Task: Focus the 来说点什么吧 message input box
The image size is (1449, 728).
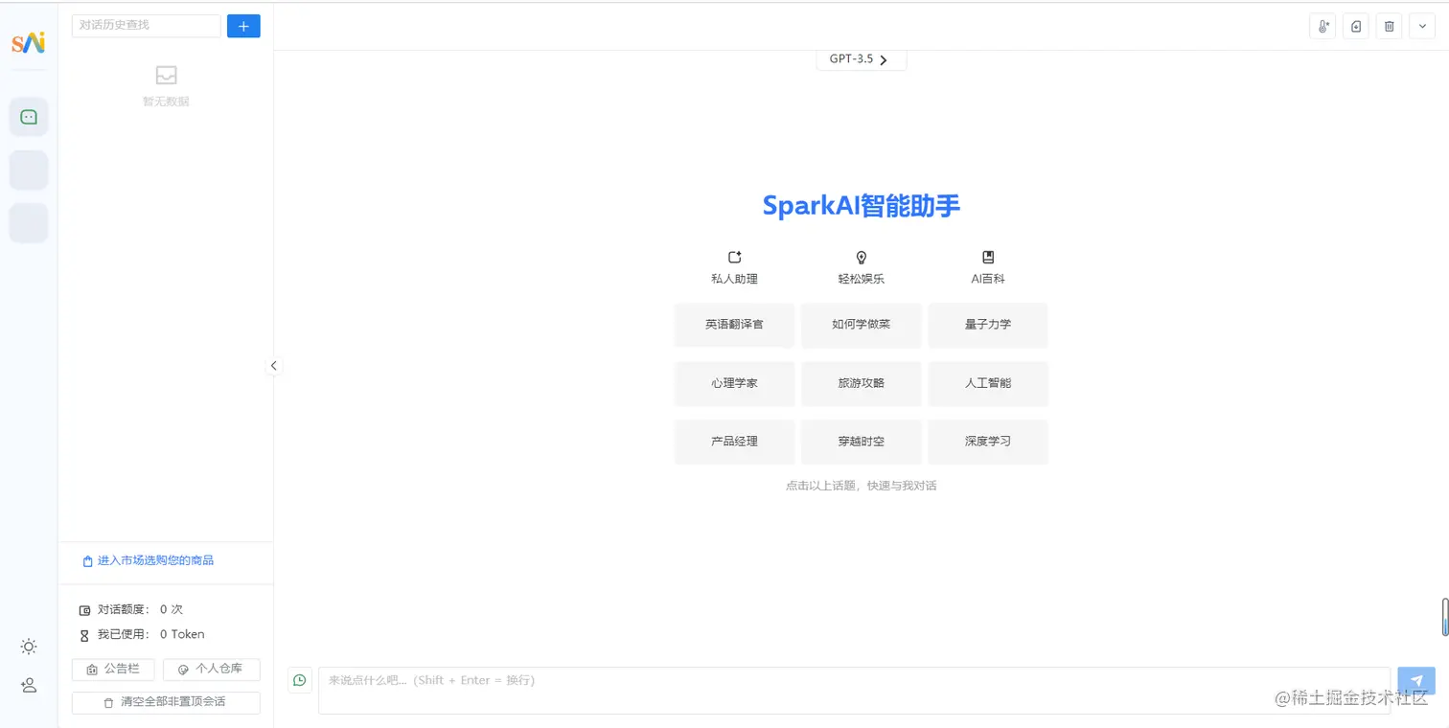Action: pos(854,690)
